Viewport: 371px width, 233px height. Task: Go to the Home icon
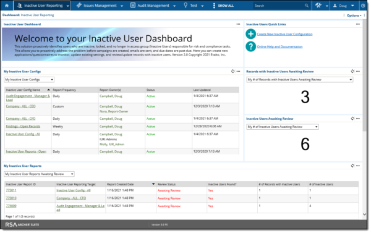tap(7, 6)
